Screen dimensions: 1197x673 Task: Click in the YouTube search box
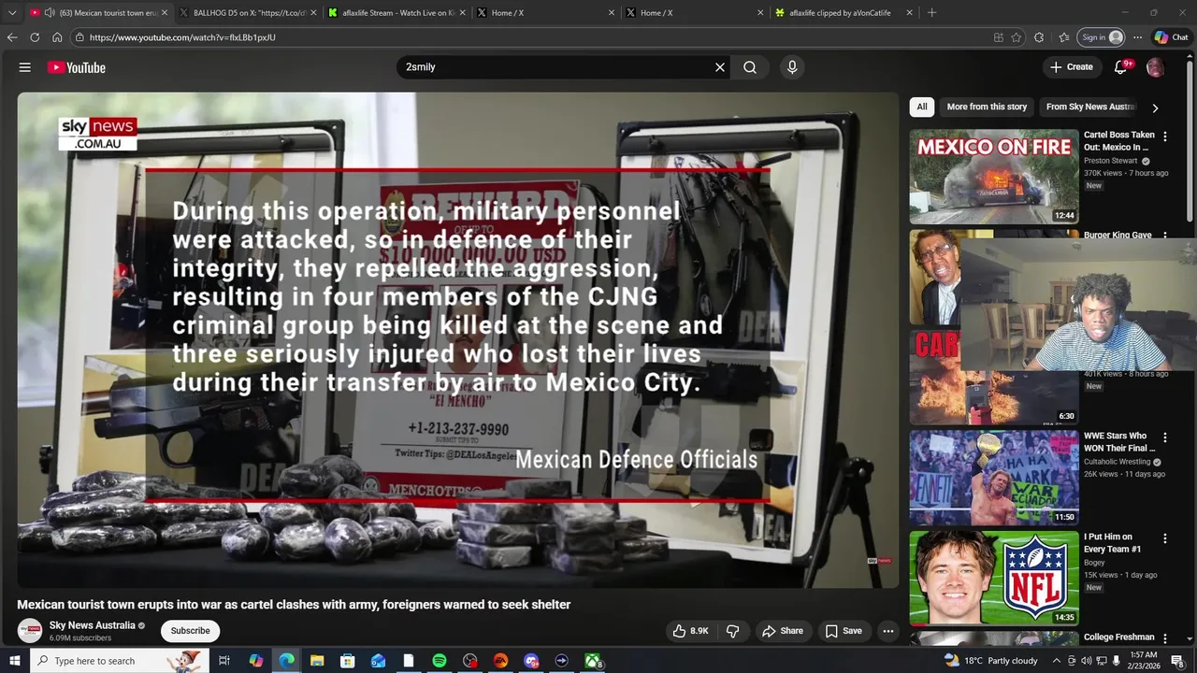tap(556, 67)
